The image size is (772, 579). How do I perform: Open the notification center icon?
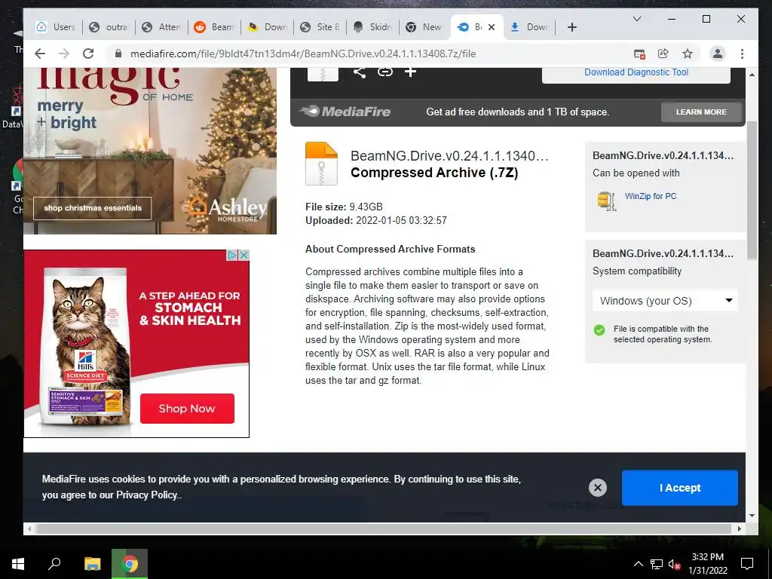tap(747, 564)
